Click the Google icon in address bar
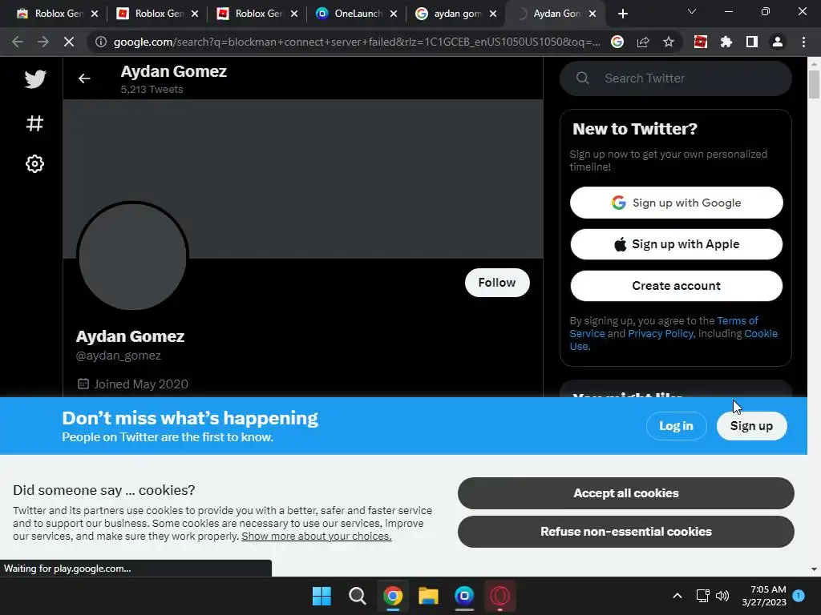821x615 pixels. click(617, 42)
